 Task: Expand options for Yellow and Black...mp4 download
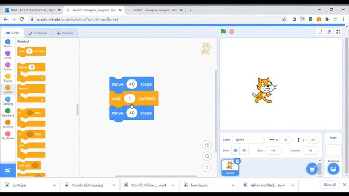(x=292, y=185)
